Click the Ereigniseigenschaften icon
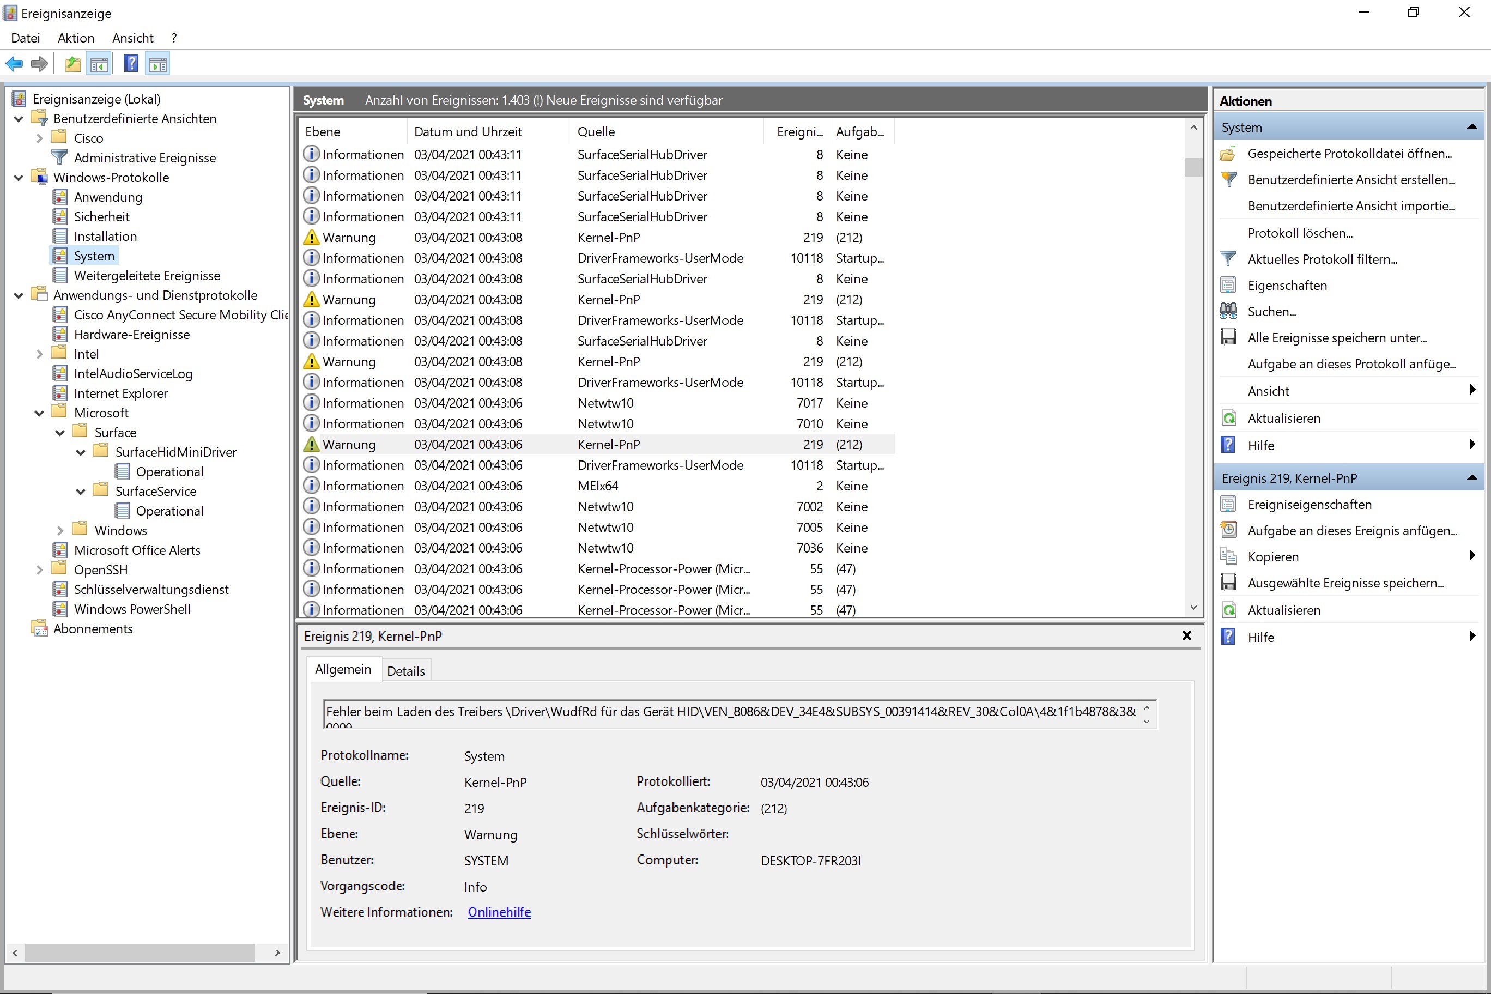The width and height of the screenshot is (1491, 994). tap(1228, 505)
